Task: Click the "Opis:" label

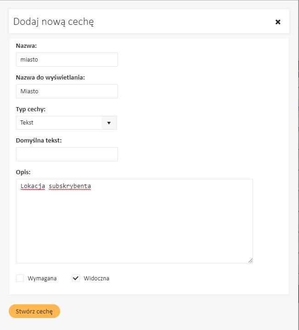Action: tap(23, 172)
